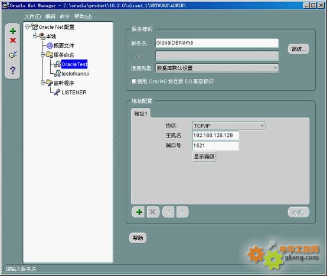327x276 pixels.
Task: Collapse the 服务命名 tree node
Action: [42, 55]
